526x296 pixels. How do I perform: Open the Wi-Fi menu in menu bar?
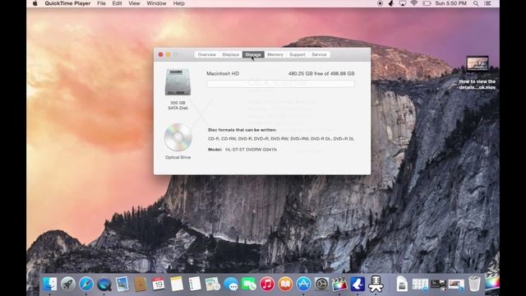[414, 3]
